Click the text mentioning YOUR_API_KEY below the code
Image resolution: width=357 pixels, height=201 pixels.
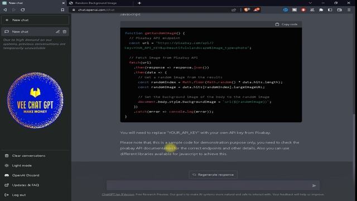pos(195,132)
